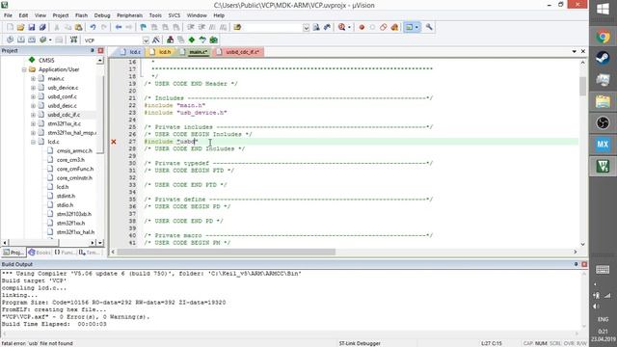Screen dimensions: 617x347
Task: Click the Find in Files toolbar icon
Action: click(237, 27)
